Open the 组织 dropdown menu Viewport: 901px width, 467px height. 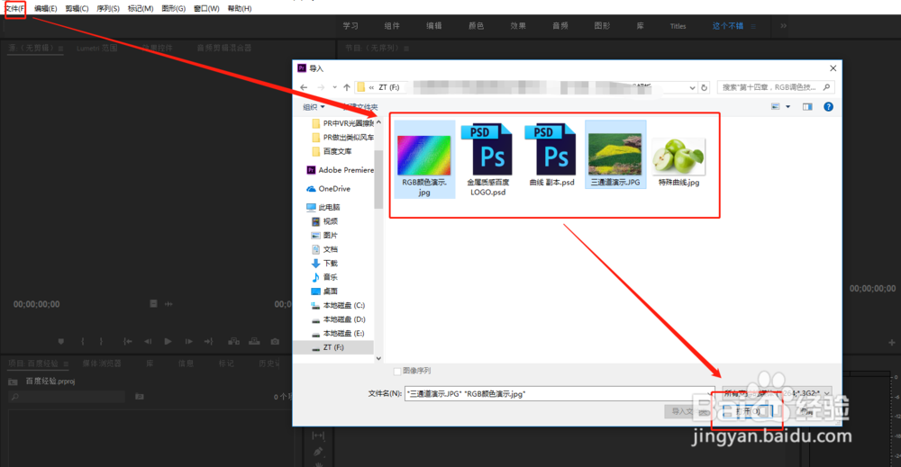point(314,107)
